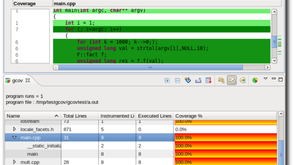Click the mult.cpp 100.0% coverage bar
The image size is (294, 165).
tap(226, 162)
